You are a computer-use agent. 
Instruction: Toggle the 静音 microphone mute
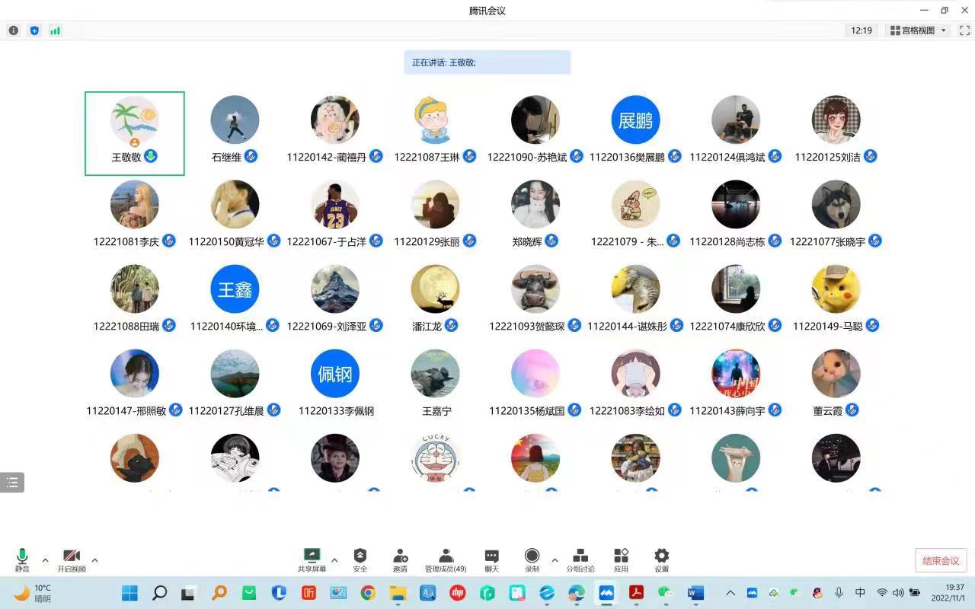22,560
